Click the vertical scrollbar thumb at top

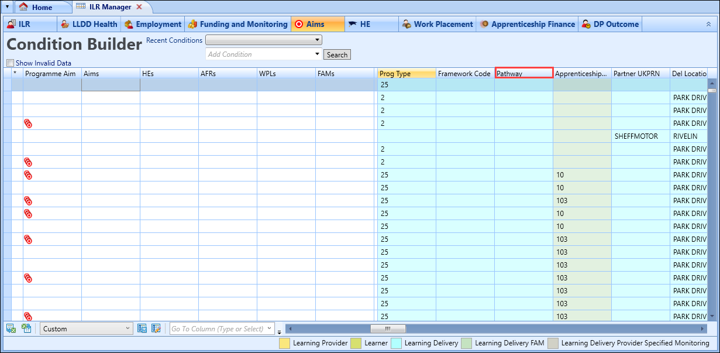coord(712,91)
